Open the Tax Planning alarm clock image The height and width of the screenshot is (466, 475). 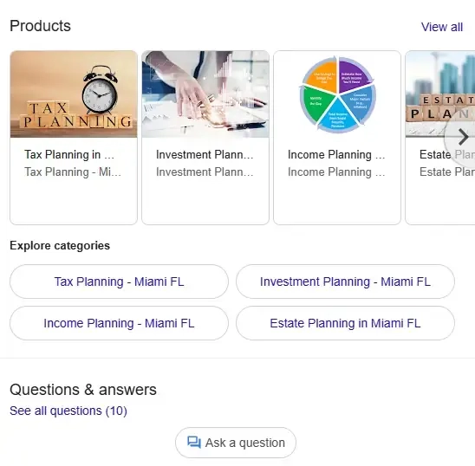(x=74, y=94)
